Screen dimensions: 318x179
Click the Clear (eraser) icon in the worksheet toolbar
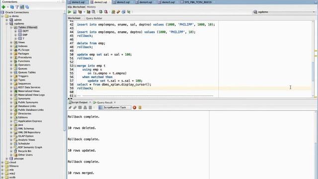point(118,12)
